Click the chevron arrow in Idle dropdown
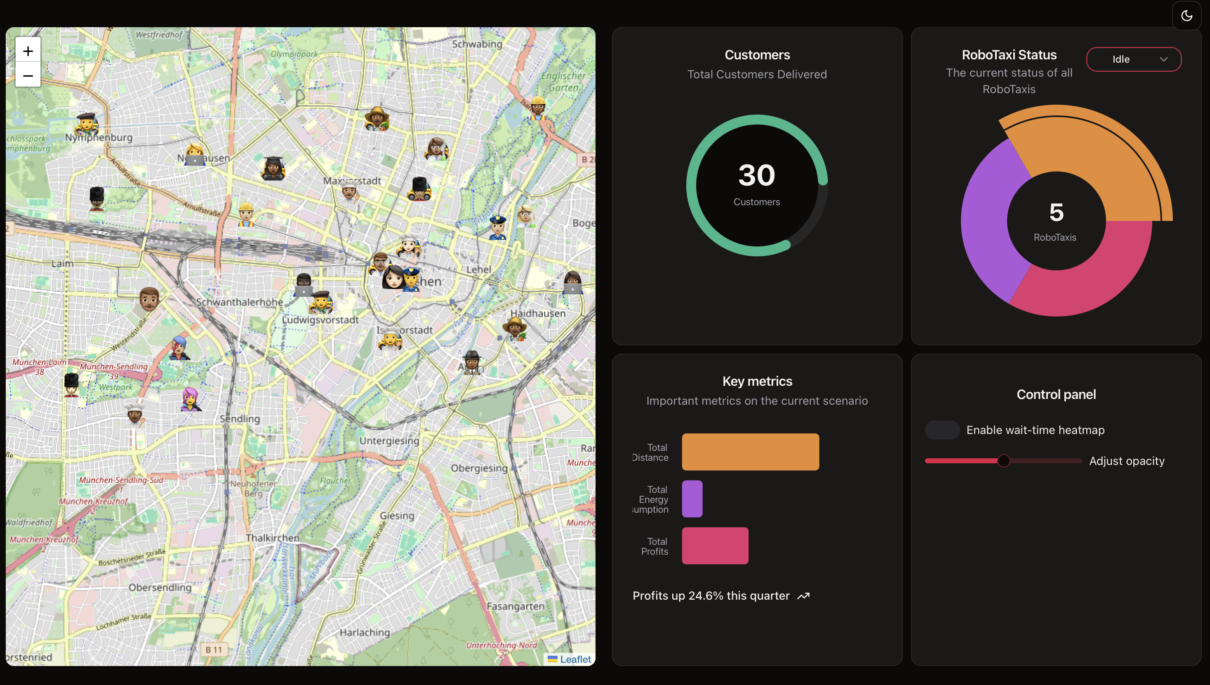1210x685 pixels. [1163, 59]
